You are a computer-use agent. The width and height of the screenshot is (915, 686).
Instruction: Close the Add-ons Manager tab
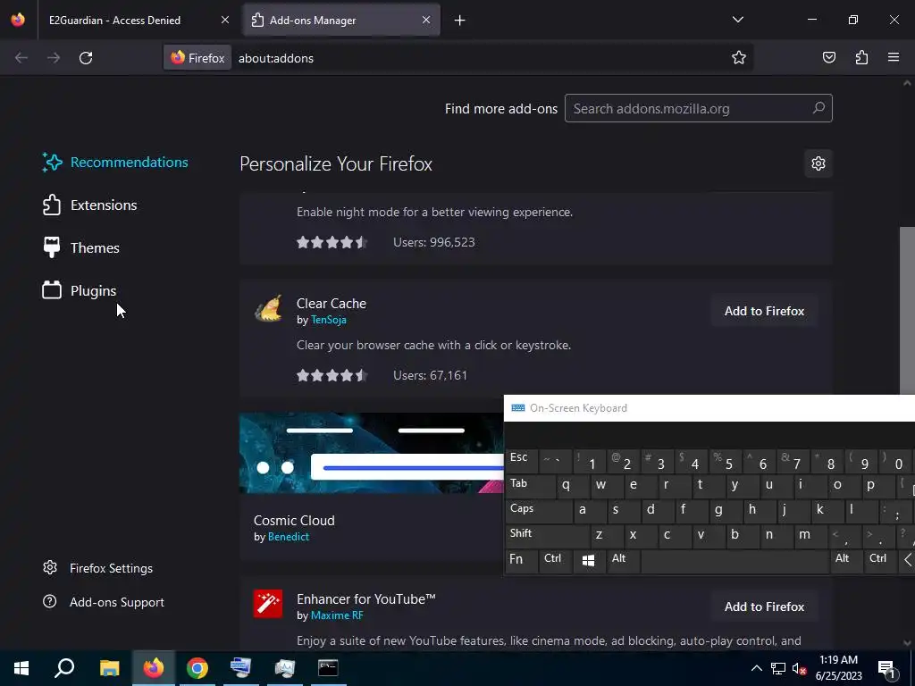(426, 20)
